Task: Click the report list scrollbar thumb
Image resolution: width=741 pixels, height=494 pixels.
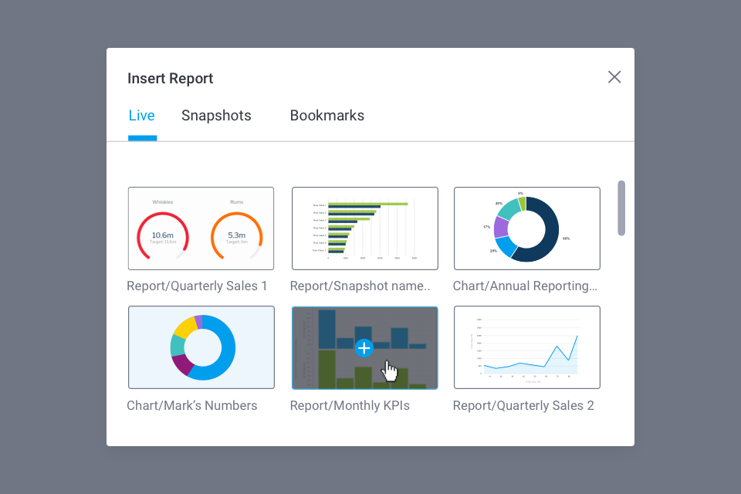Action: [621, 208]
